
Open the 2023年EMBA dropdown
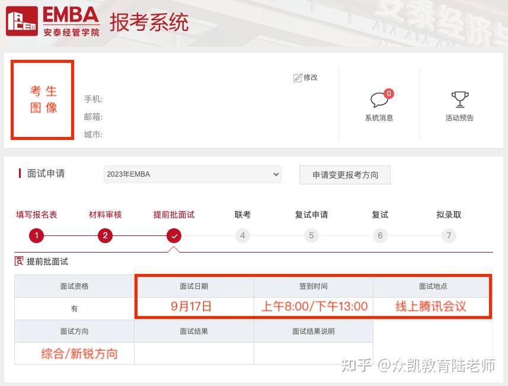(x=193, y=174)
